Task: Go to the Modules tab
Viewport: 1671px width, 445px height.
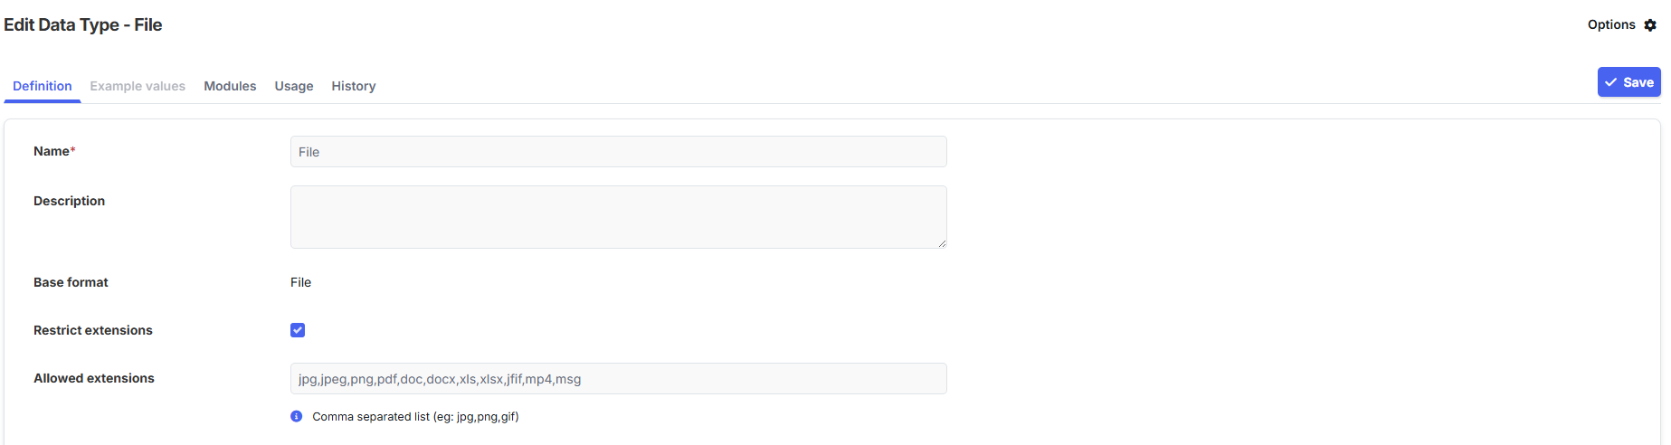Action: (230, 86)
